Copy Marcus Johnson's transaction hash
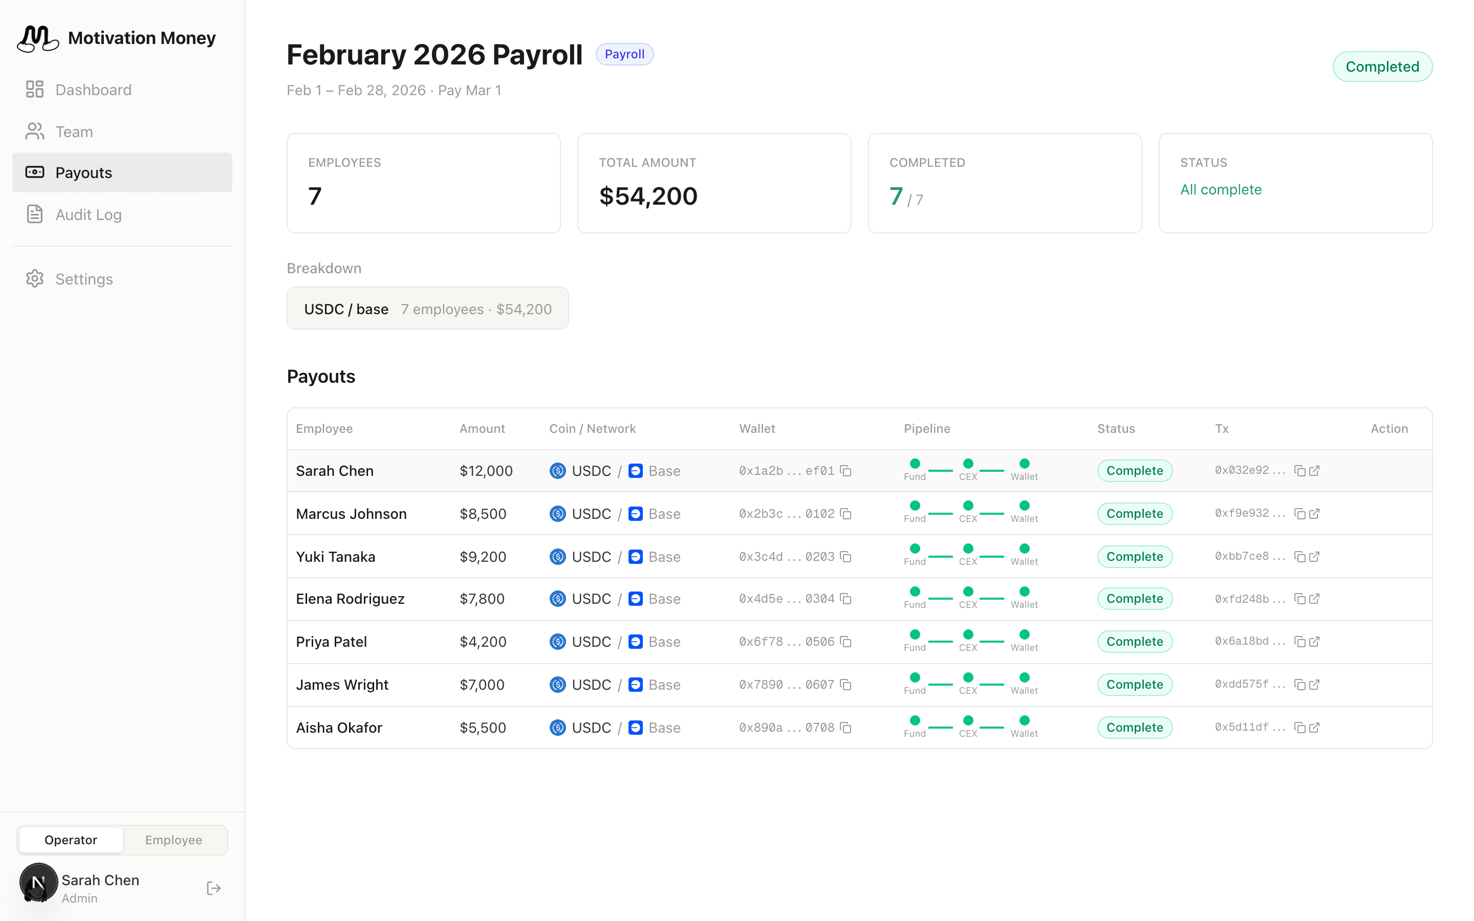Image resolution: width=1474 pixels, height=921 pixels. 1299,514
